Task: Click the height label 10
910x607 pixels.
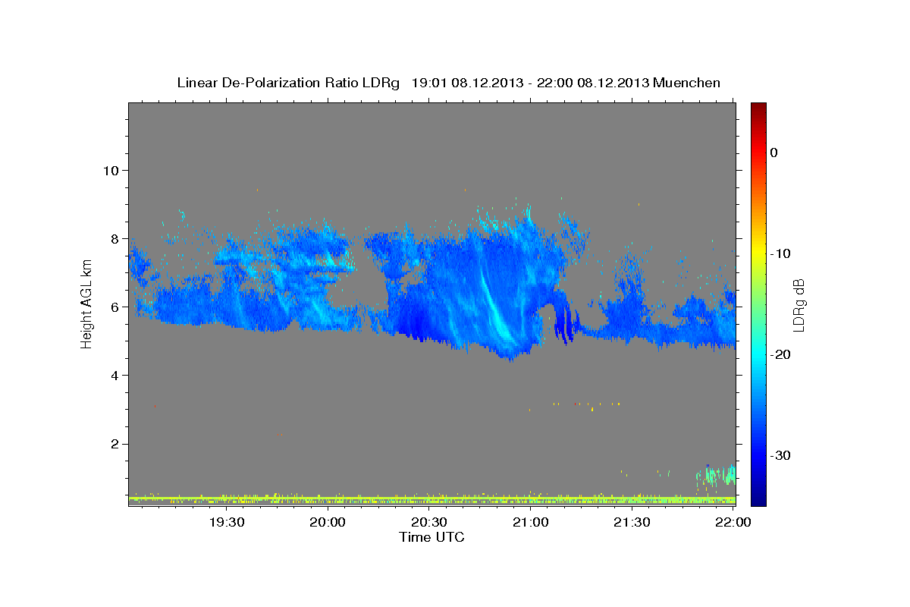Action: point(110,171)
